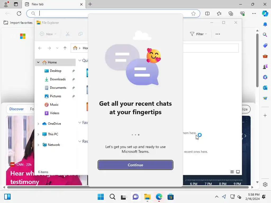Click the Continue button in Teams setup
The width and height of the screenshot is (271, 203).
135,165
